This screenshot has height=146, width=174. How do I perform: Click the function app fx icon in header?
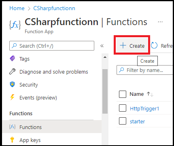[15, 25]
